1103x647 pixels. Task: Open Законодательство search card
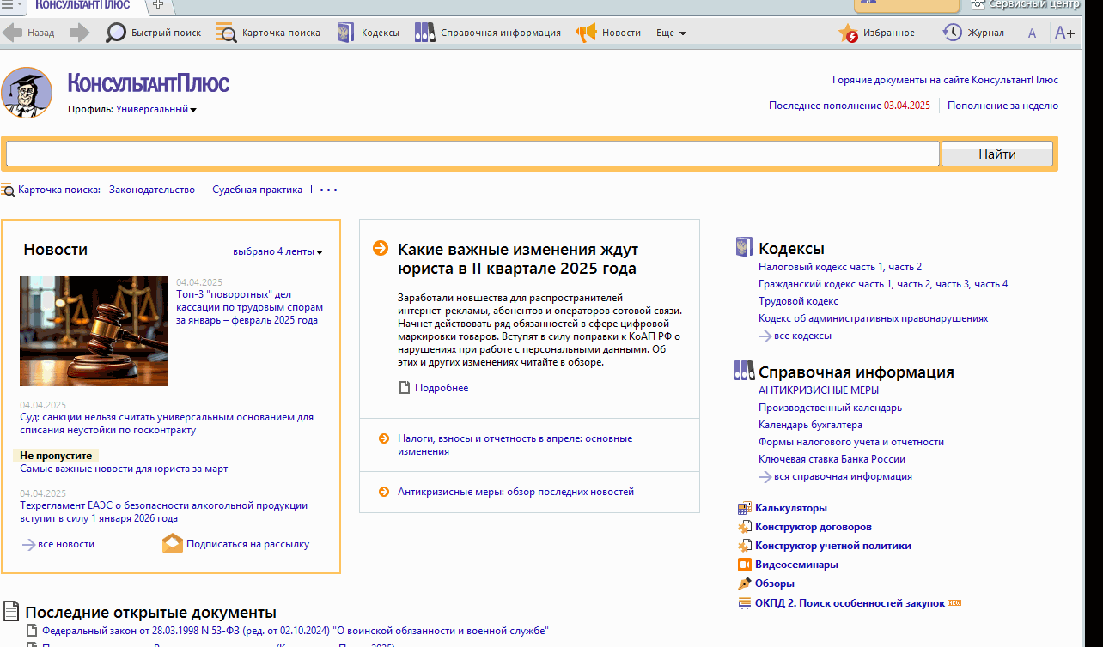152,190
